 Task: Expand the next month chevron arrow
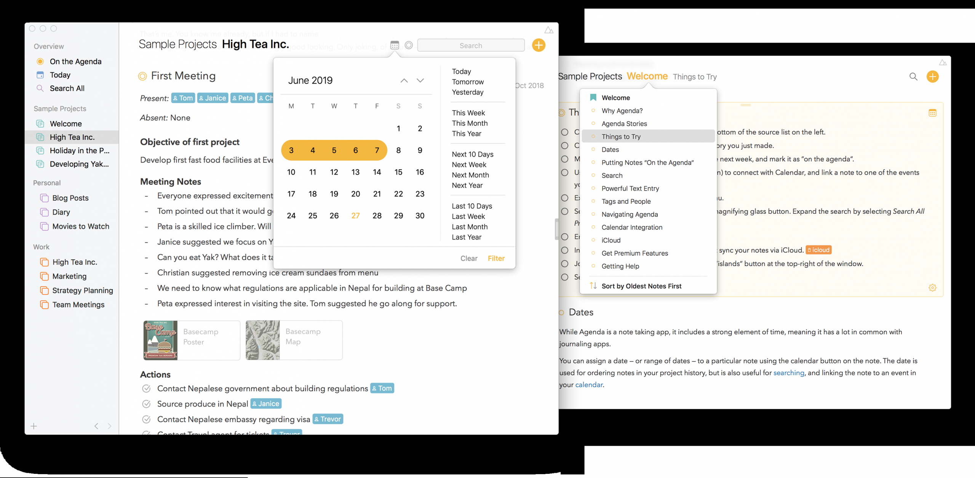pyautogui.click(x=420, y=80)
